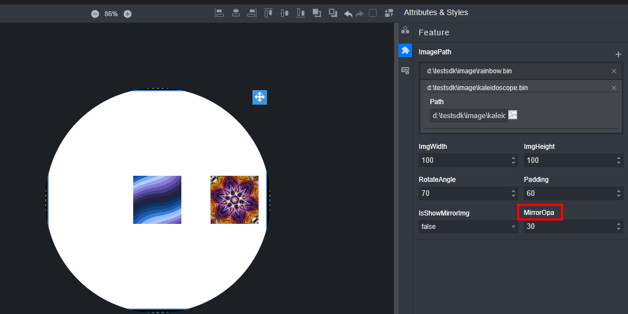The width and height of the screenshot is (628, 314).
Task: Bring widget to front layer
Action: pyautogui.click(x=317, y=13)
